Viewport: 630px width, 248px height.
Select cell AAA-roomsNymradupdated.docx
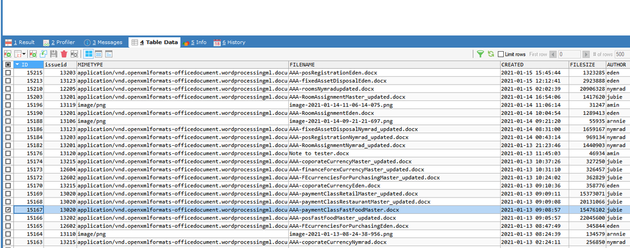tap(394, 89)
